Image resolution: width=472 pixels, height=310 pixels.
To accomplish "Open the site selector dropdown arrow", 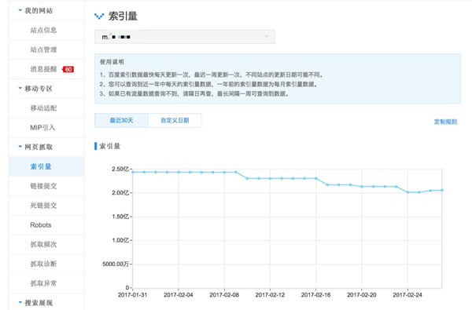I will 267,37.
